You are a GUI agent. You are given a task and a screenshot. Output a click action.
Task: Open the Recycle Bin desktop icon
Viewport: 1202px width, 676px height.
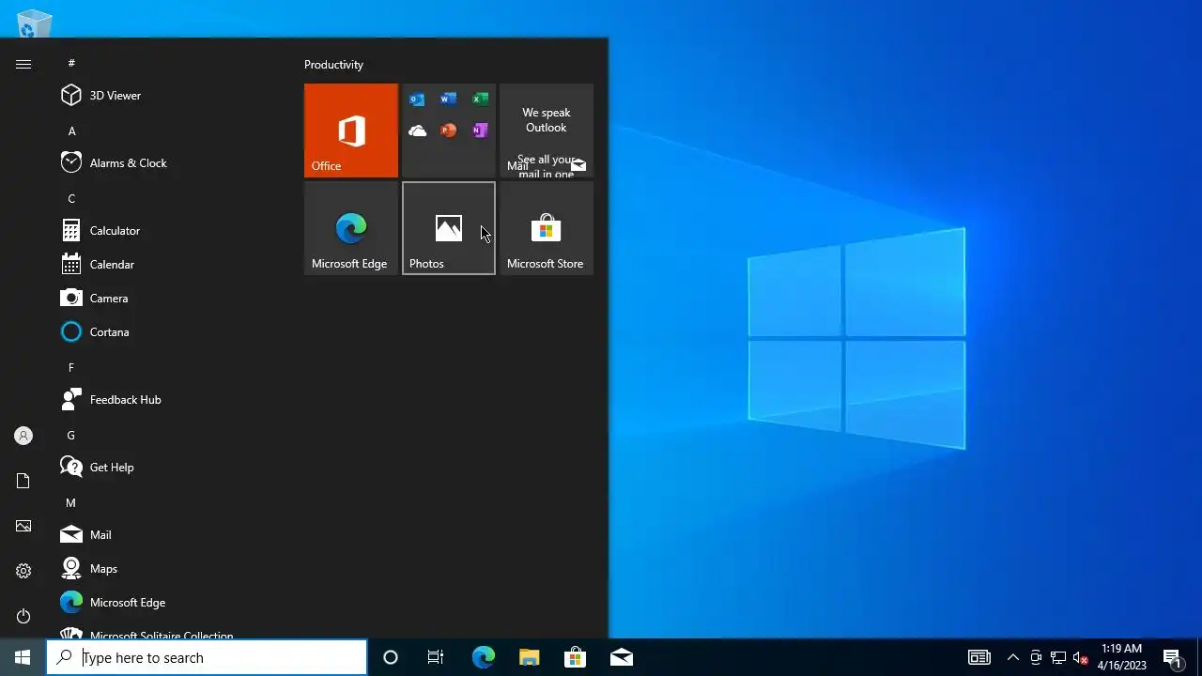(x=34, y=23)
